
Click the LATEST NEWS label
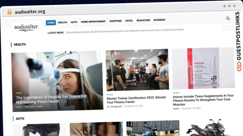click(x=55, y=33)
